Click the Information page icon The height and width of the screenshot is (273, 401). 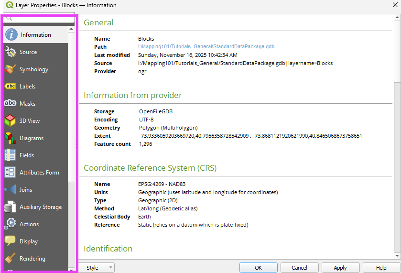tap(11, 34)
